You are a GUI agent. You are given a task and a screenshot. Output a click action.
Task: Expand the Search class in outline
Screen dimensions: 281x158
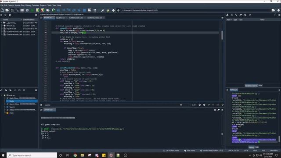(4, 107)
